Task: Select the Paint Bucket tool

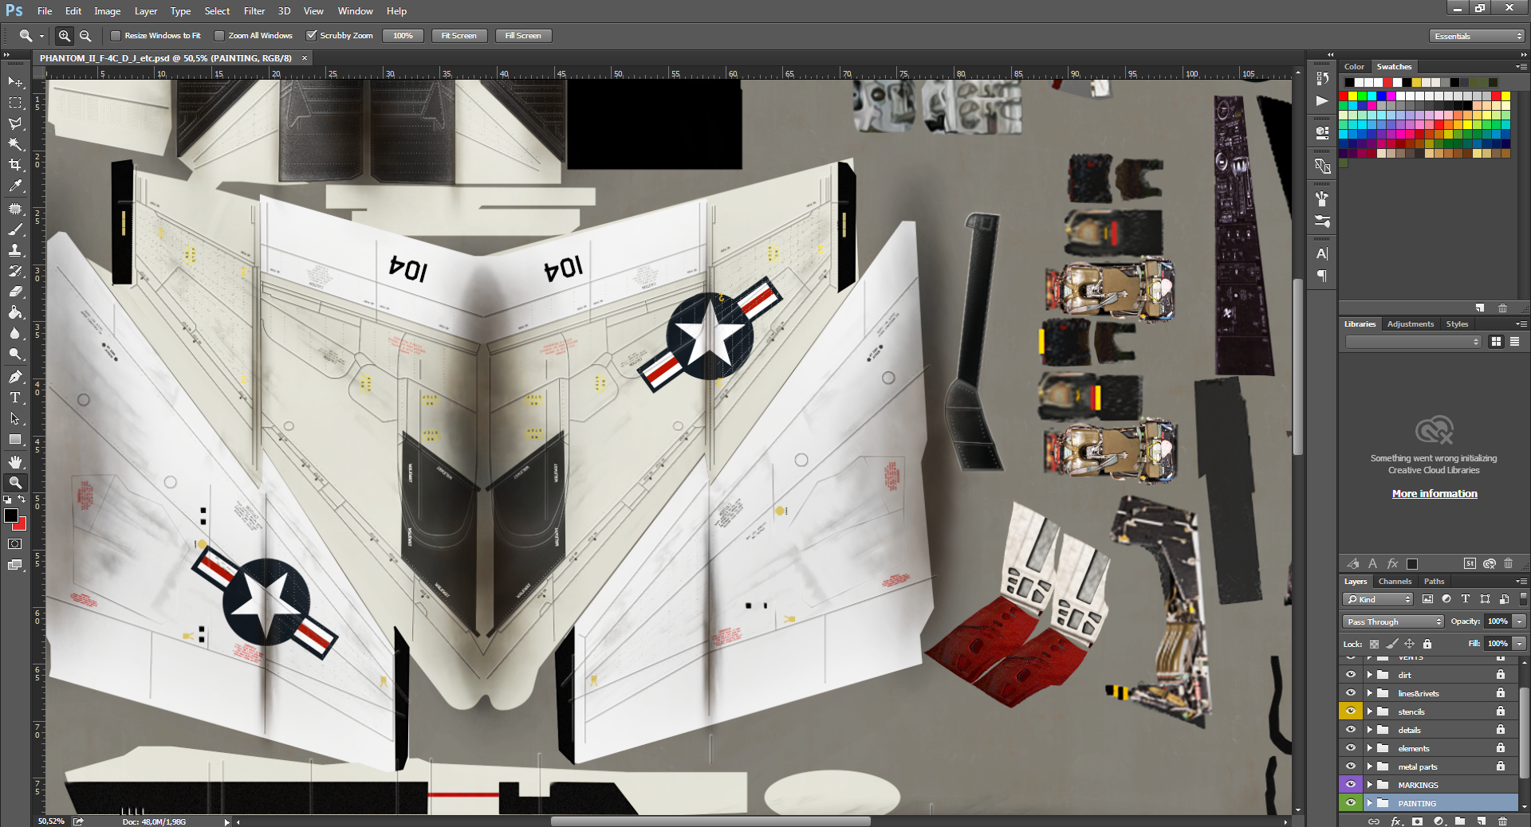Action: [x=15, y=312]
